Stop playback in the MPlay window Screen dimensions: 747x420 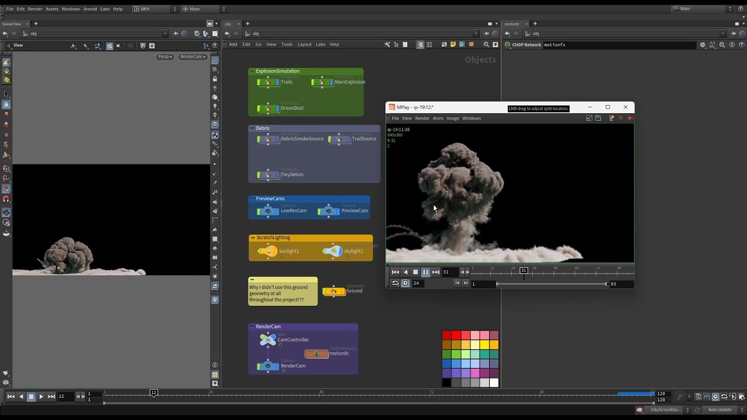(x=416, y=272)
